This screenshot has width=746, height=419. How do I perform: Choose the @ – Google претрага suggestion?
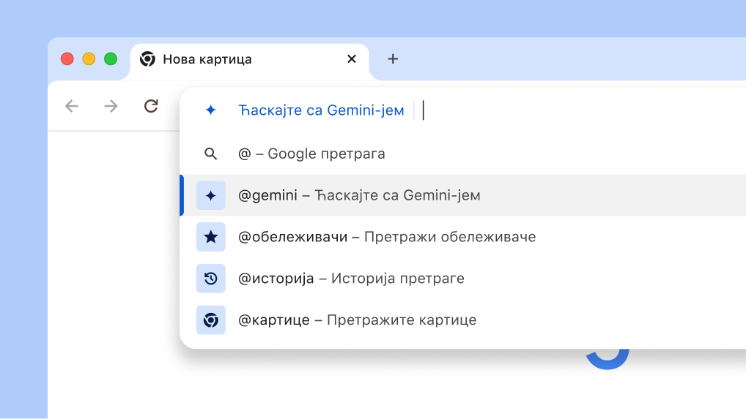pos(463,154)
